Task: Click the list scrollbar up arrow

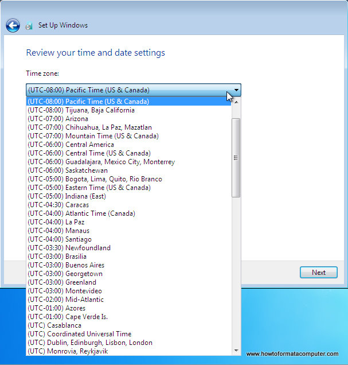Action: pyautogui.click(x=236, y=102)
